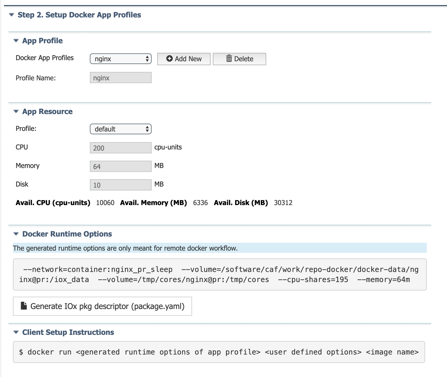Viewport: 447px width, 377px height.
Task: Click the cpu-units unit label
Action: (168, 147)
